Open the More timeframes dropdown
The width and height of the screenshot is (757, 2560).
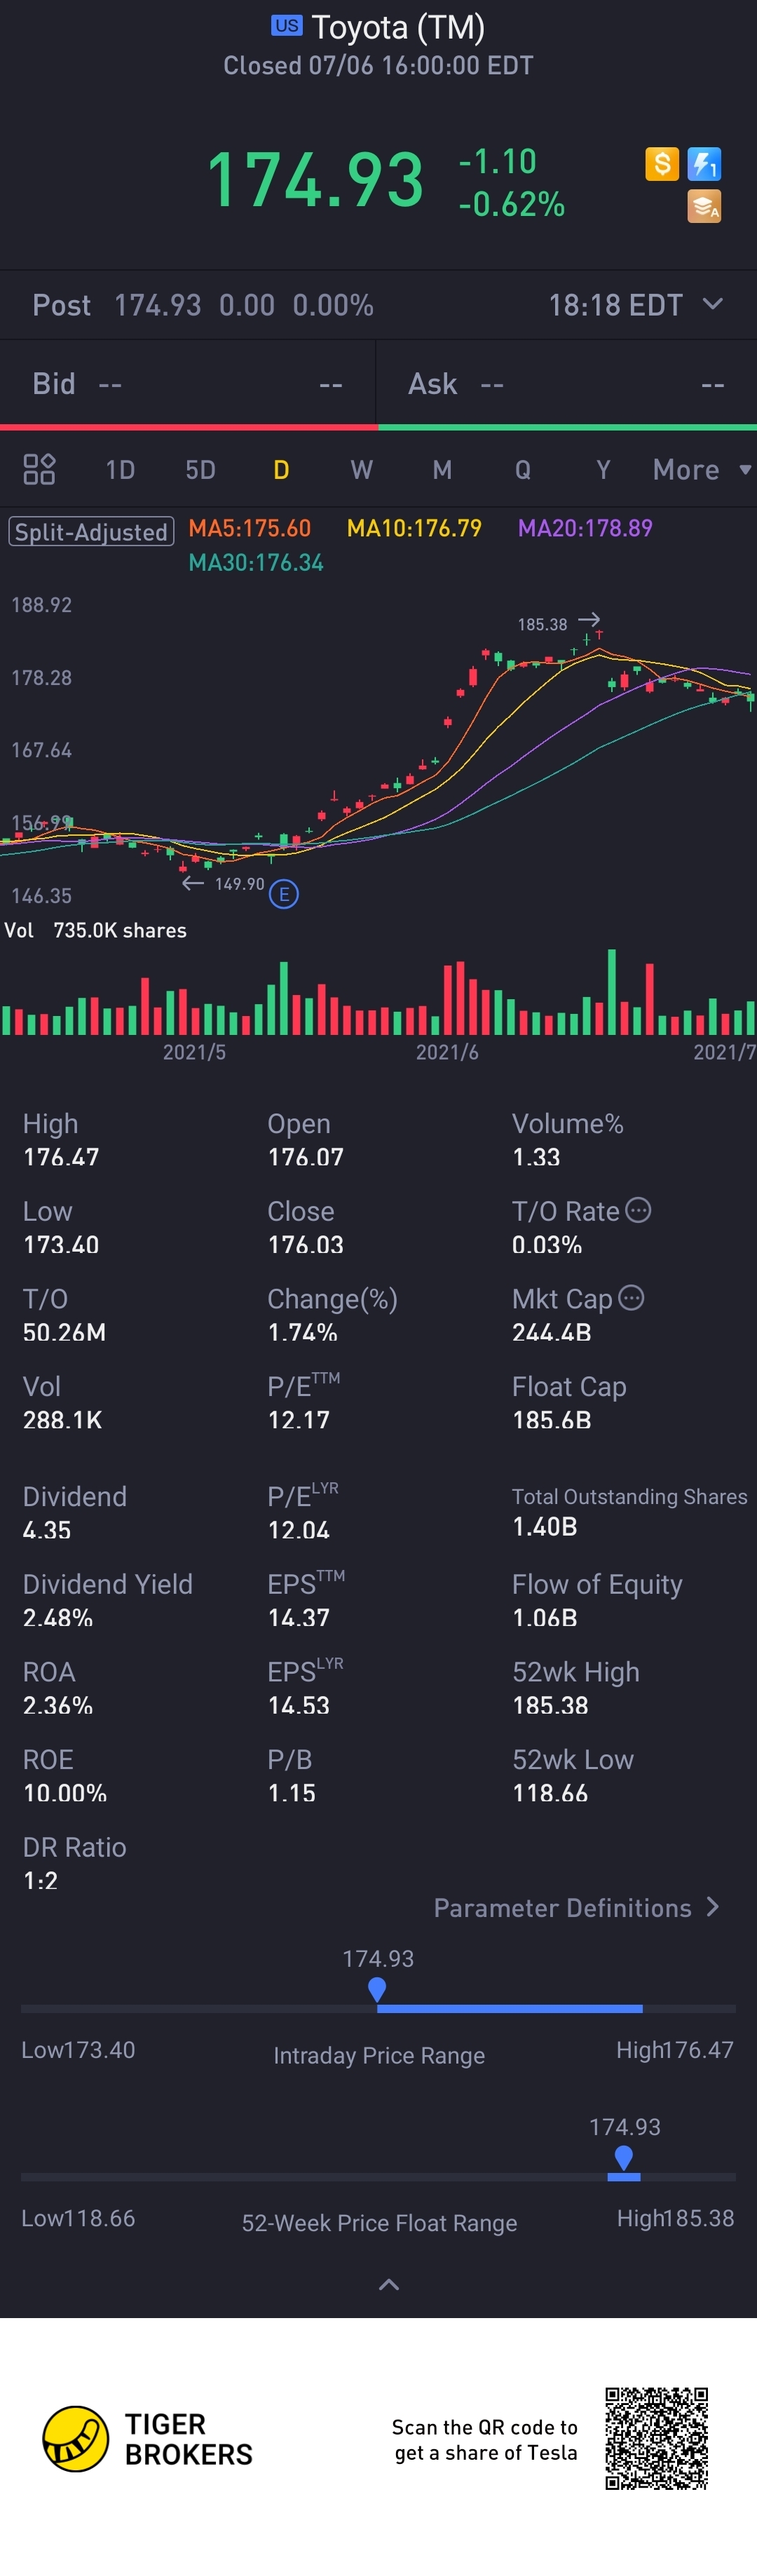pyautogui.click(x=700, y=469)
